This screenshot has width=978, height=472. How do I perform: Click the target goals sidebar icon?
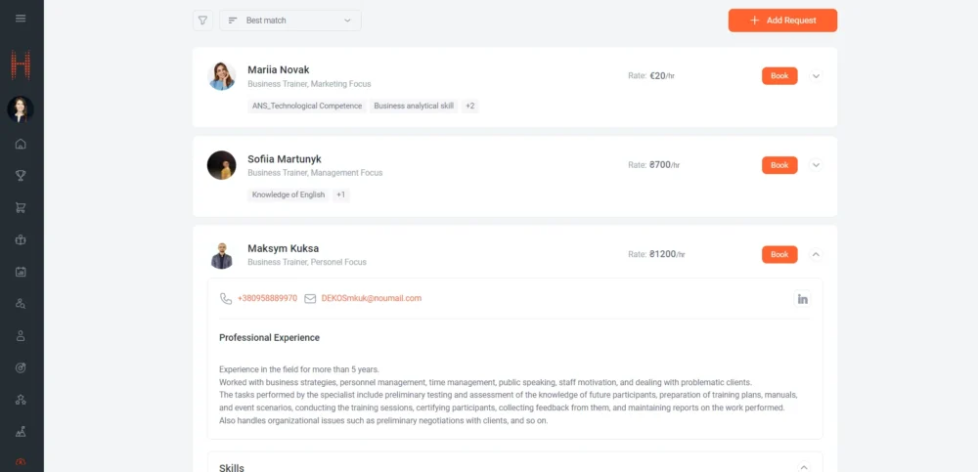click(x=22, y=367)
